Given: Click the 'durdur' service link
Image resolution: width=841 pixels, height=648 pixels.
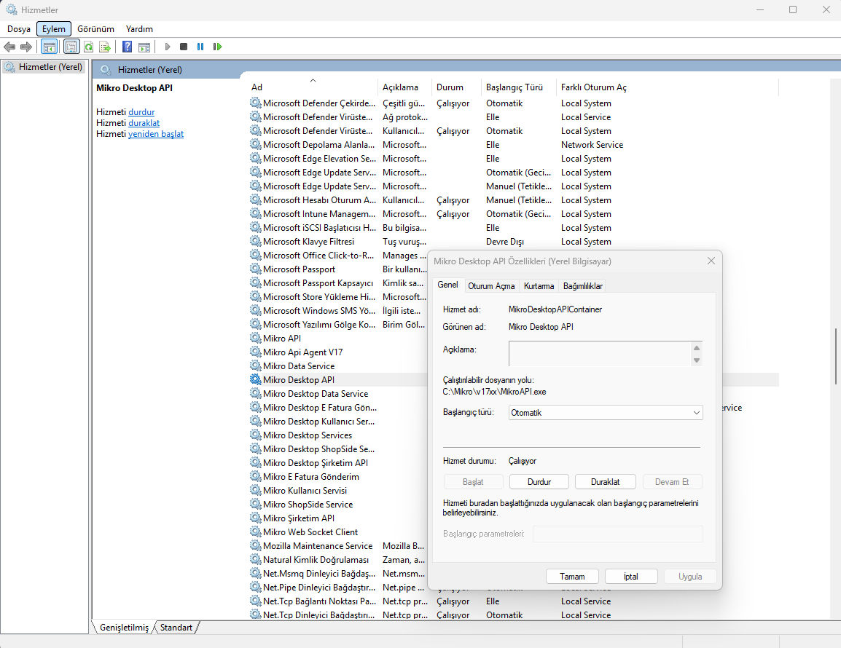Looking at the screenshot, I should tap(141, 112).
